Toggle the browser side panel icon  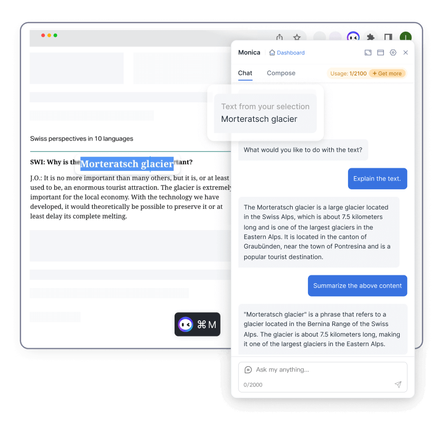click(388, 37)
